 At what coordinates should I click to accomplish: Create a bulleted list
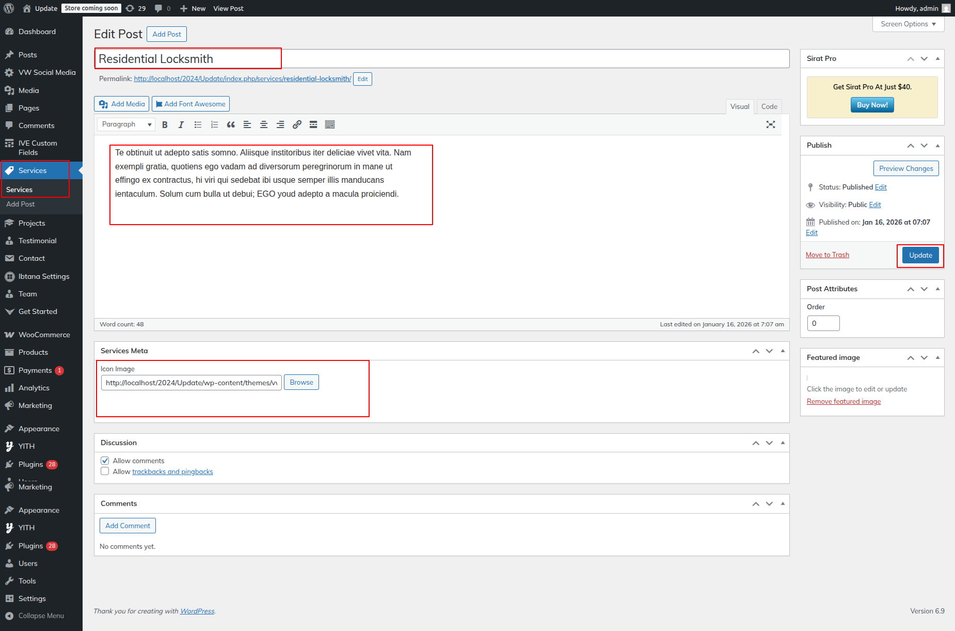tap(198, 124)
